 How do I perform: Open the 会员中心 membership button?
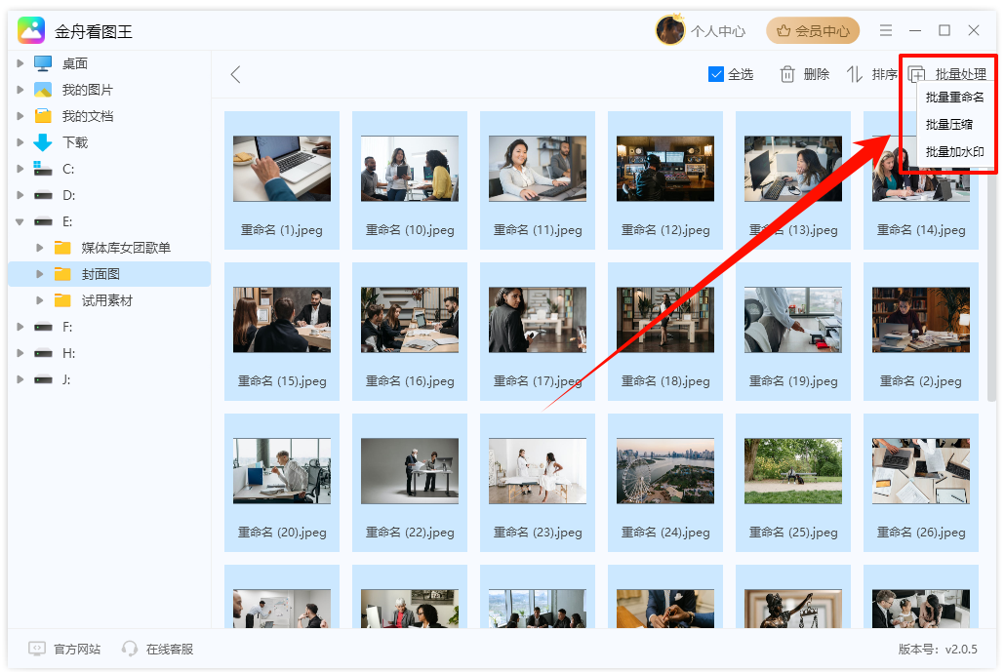tap(813, 31)
